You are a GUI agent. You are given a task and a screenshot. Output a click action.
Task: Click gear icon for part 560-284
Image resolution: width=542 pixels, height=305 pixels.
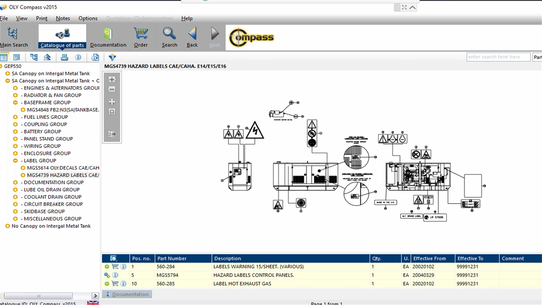click(x=107, y=267)
